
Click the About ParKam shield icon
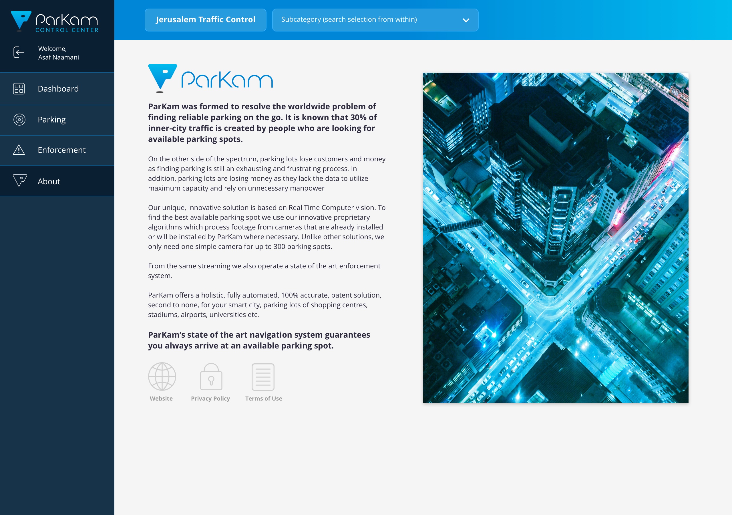[20, 180]
